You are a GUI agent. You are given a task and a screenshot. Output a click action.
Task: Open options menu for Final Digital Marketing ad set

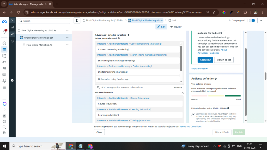pos(67,37)
